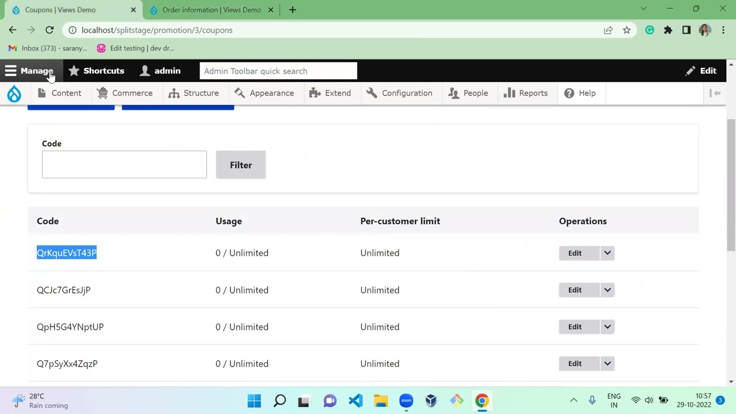Select coupon code QrKquEVsT43P text
Image resolution: width=736 pixels, height=414 pixels.
pos(67,253)
